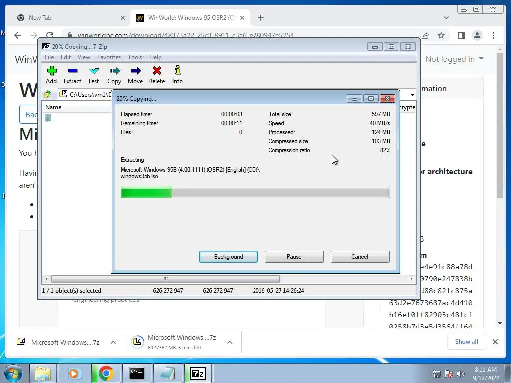
Task: Open the 7-Zip Tools menu
Action: pyautogui.click(x=135, y=57)
